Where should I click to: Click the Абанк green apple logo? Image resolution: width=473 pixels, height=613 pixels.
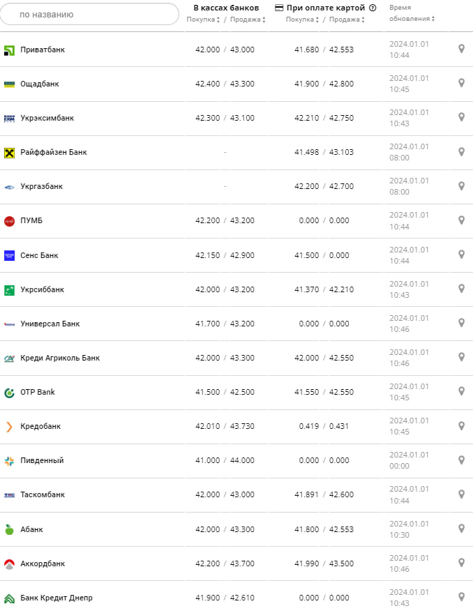click(9, 529)
